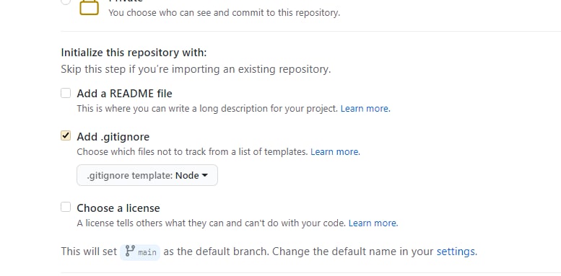Click the "You choose who can see" description

click(225, 13)
